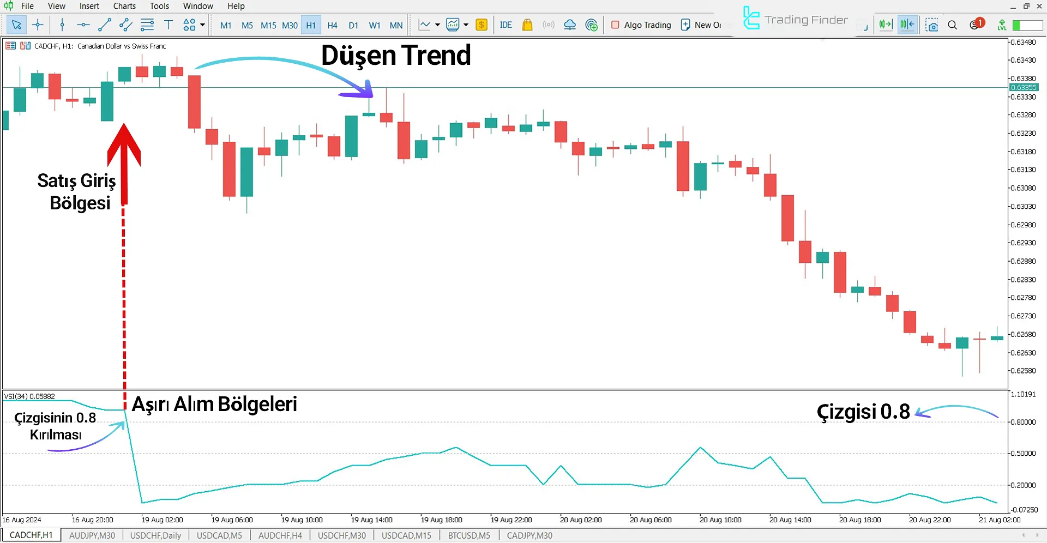Switch to the BTCUSD,M5 chart tab
This screenshot has height=543, width=1047.
(468, 535)
